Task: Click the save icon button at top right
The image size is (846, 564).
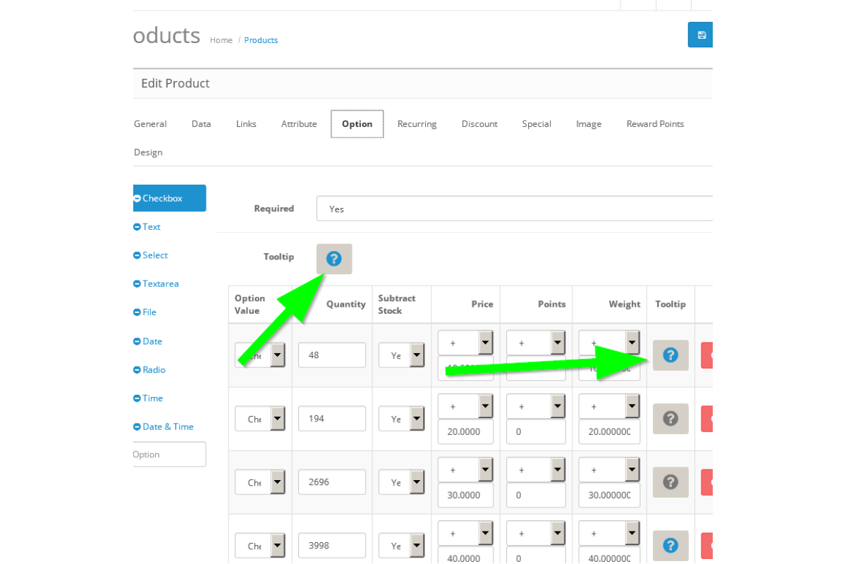Action: (701, 35)
